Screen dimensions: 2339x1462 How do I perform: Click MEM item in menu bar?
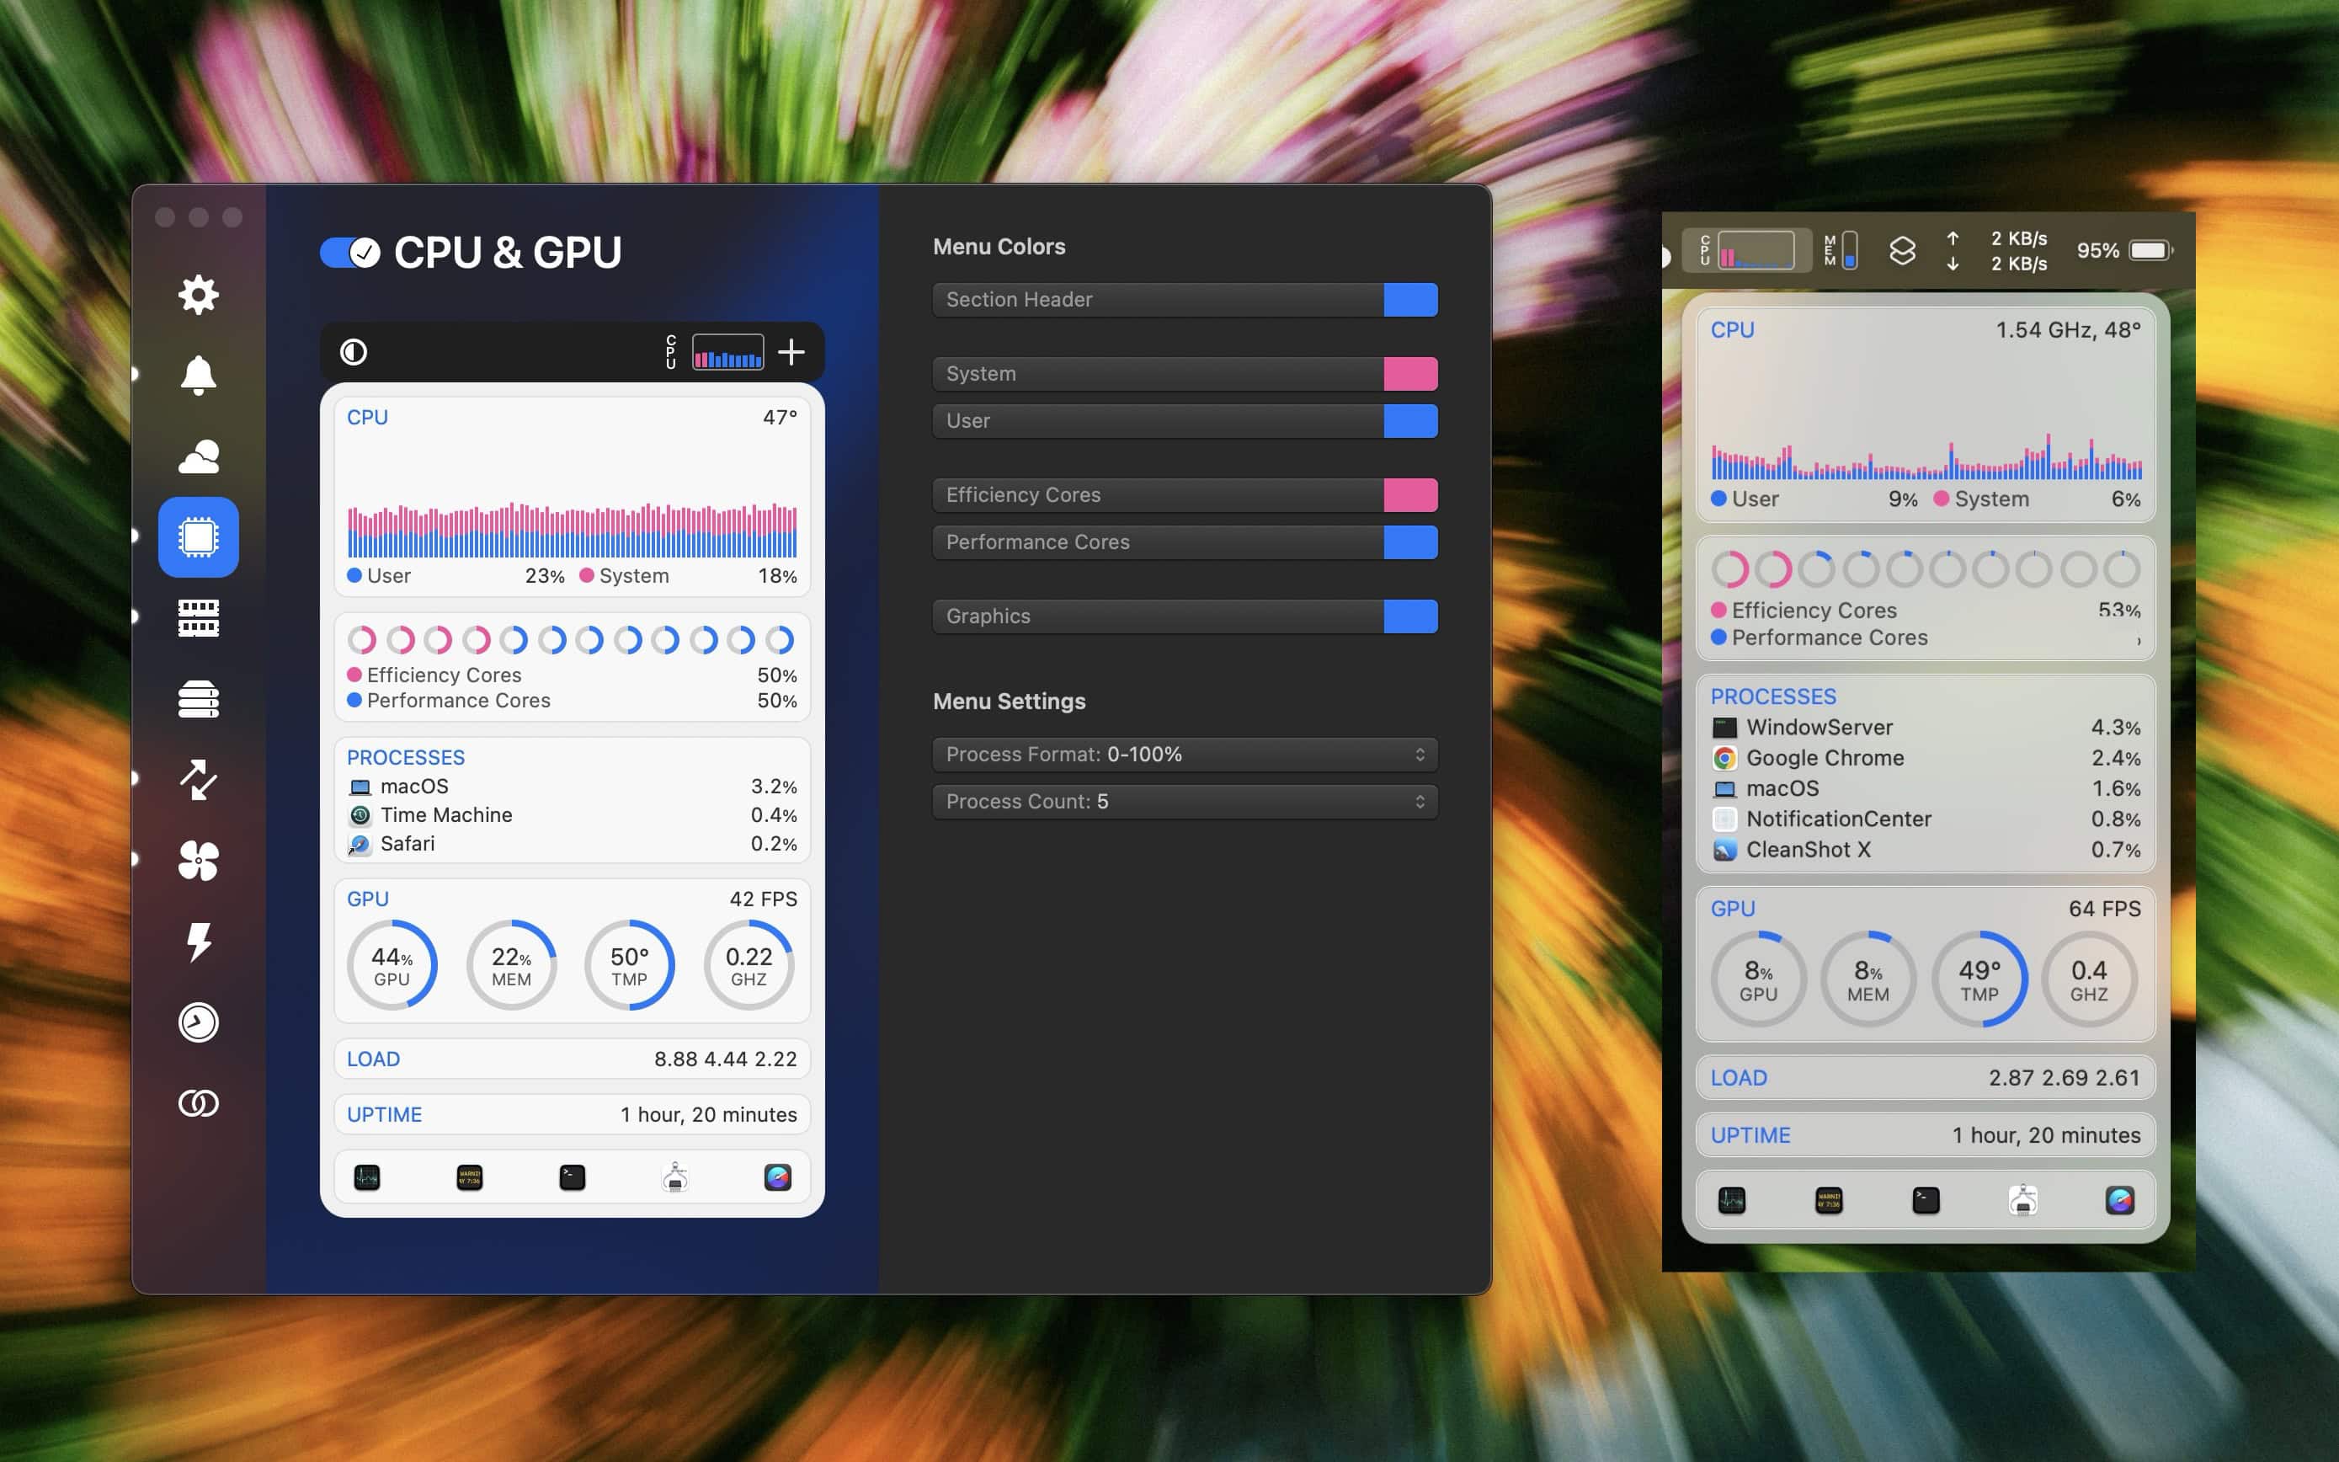[x=1840, y=250]
